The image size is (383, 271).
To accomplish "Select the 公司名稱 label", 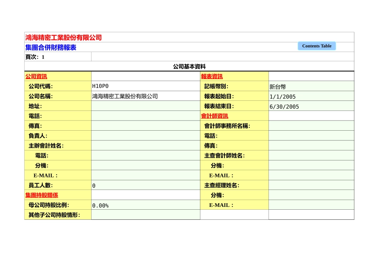I will click(41, 96).
